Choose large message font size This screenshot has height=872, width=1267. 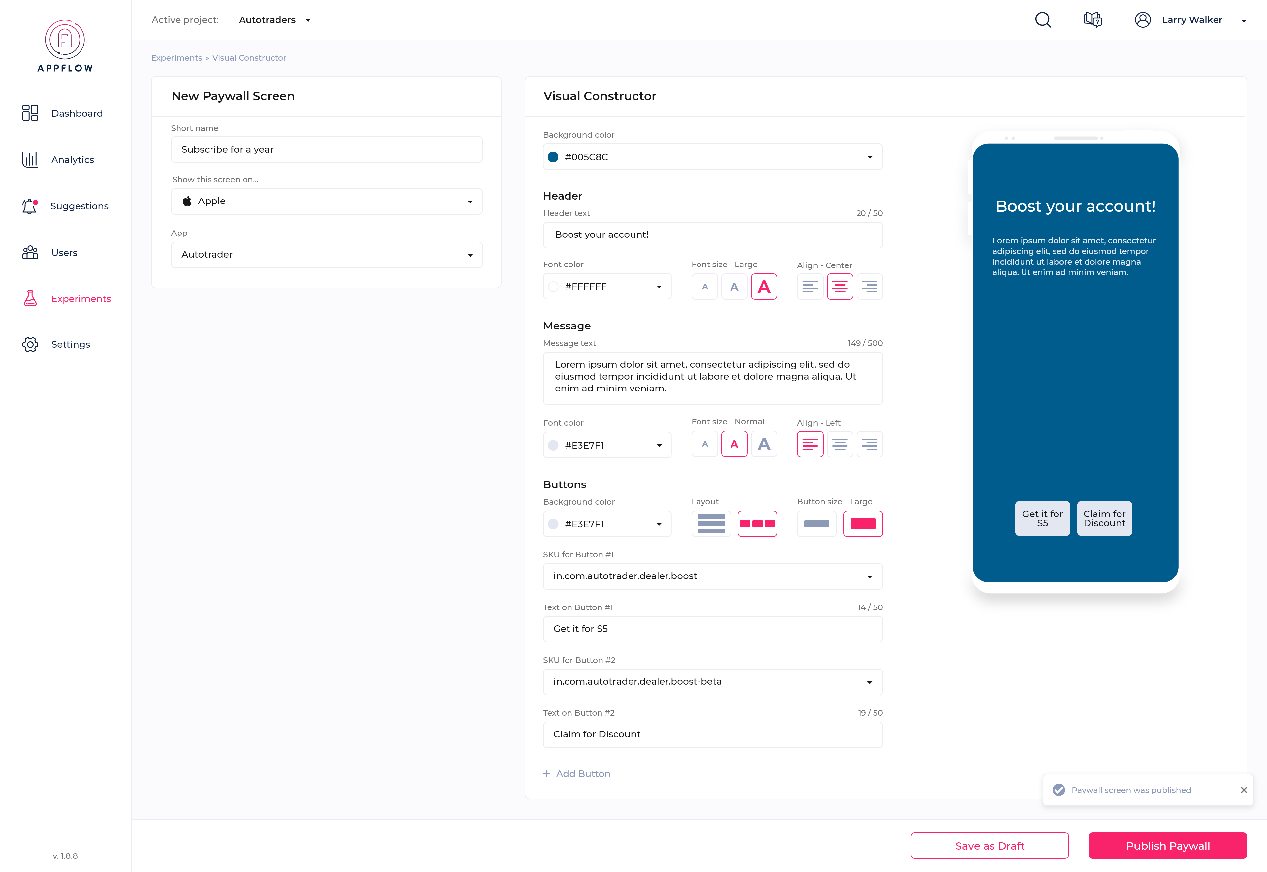click(763, 444)
